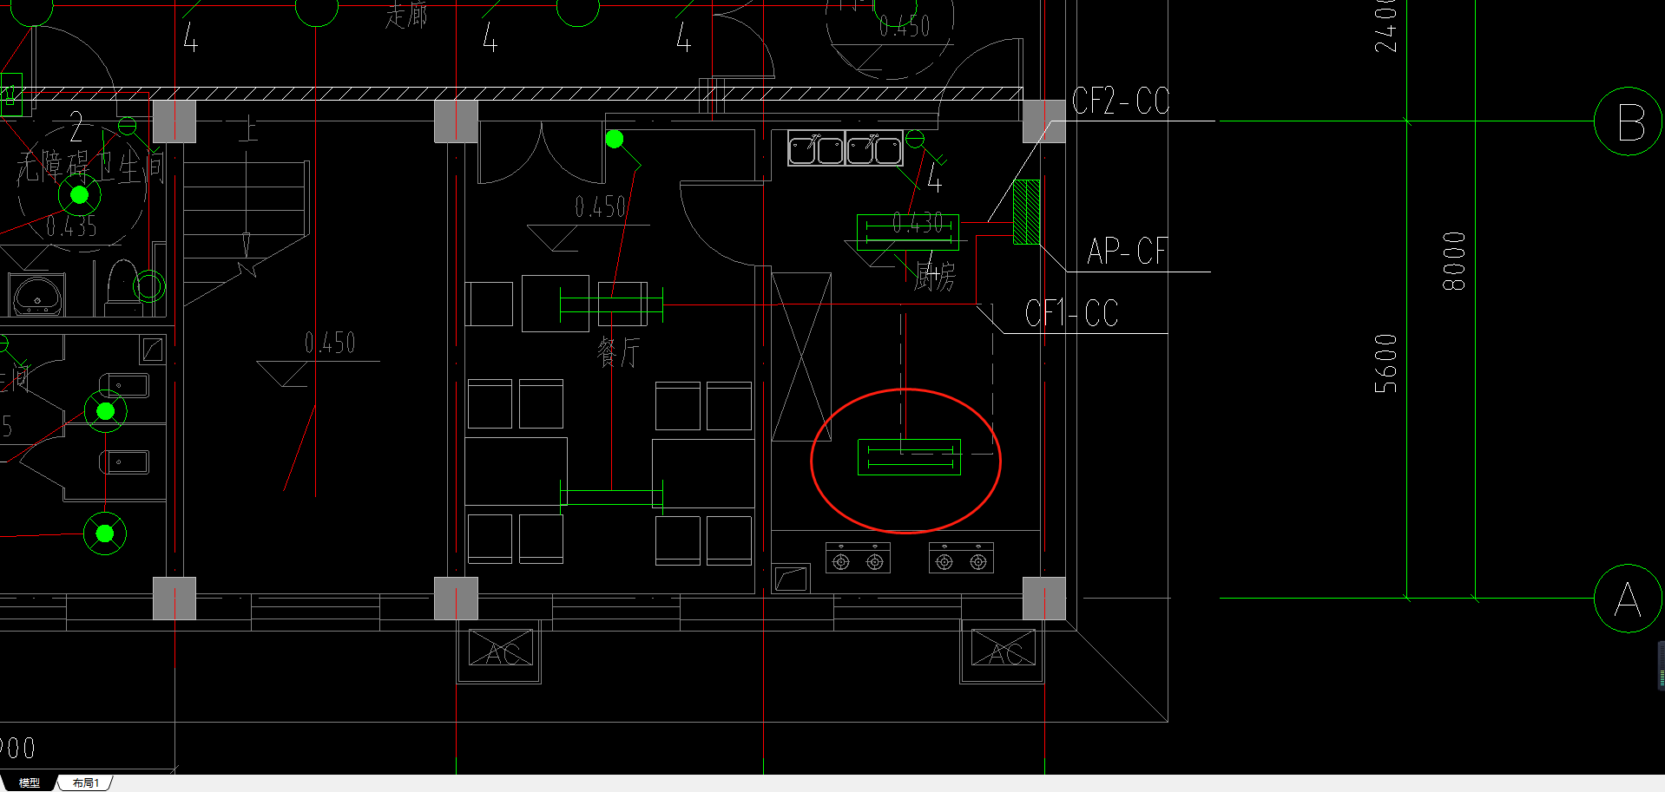Image resolution: width=1665 pixels, height=792 pixels.
Task: Click the 上 stair direction label
Action: tap(247, 130)
